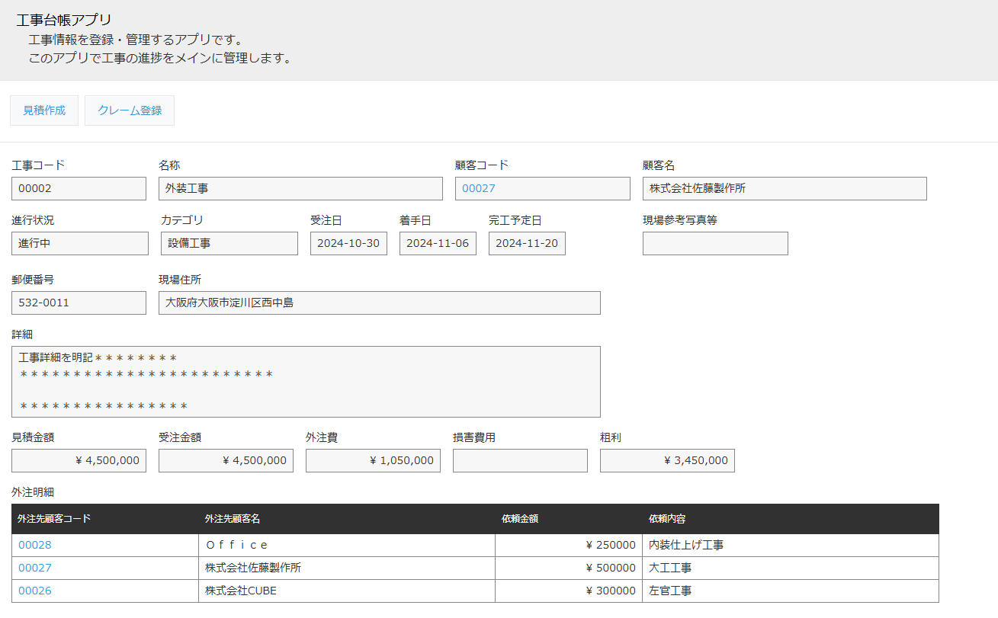Click the クレーム登録 button

(130, 110)
